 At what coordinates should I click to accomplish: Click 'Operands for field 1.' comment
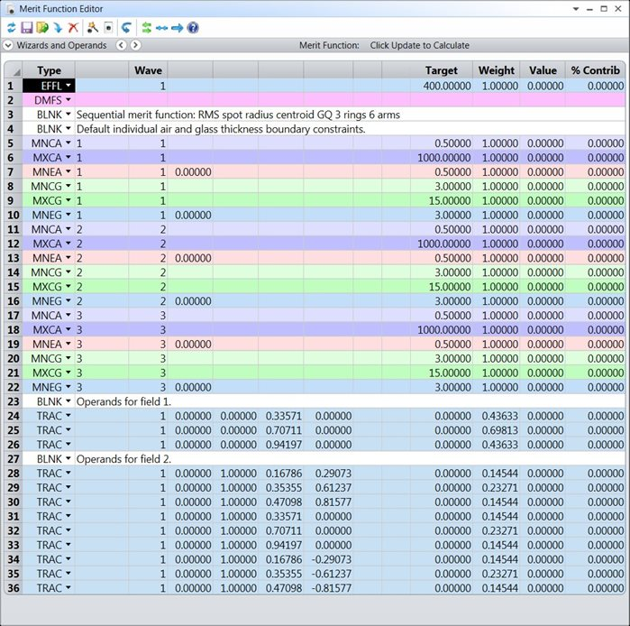[123, 401]
